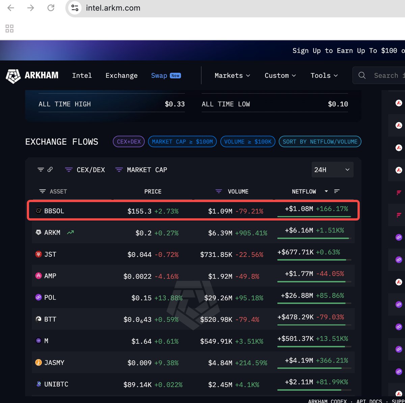Click the BBSOL token icon
Screen dimensions: 405x403
38,211
